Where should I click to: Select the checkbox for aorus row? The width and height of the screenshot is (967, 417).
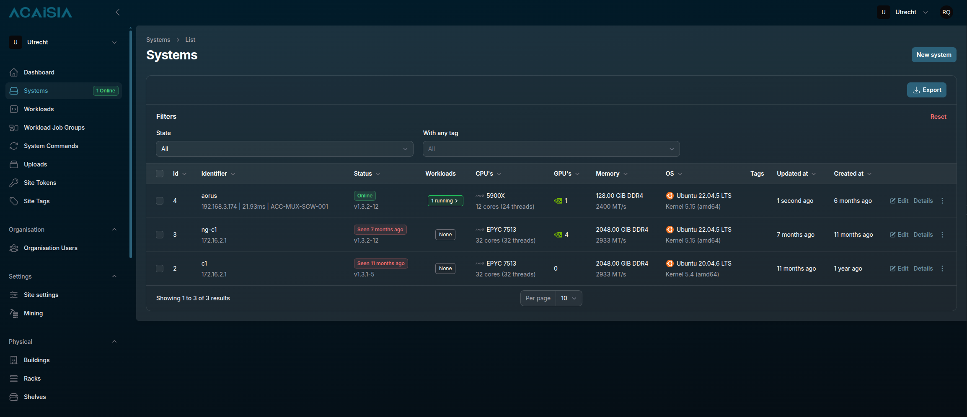pos(160,201)
